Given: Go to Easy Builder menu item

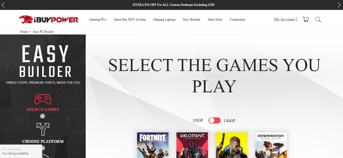Looking at the screenshot, I should [x=192, y=20].
